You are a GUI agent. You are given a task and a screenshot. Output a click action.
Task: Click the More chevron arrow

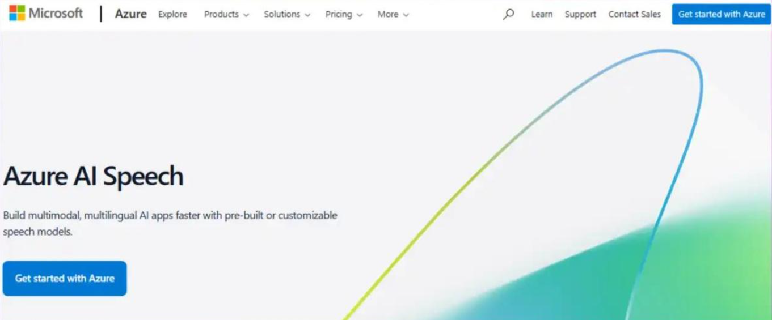pyautogui.click(x=406, y=15)
